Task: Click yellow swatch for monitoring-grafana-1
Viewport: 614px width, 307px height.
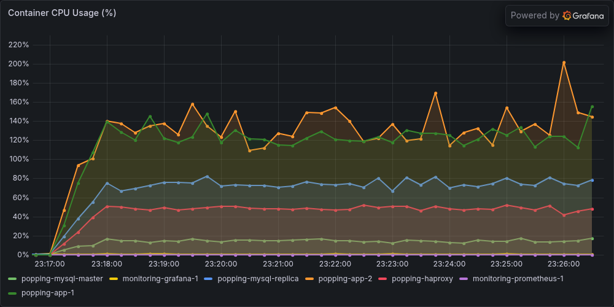Action: coord(114,279)
